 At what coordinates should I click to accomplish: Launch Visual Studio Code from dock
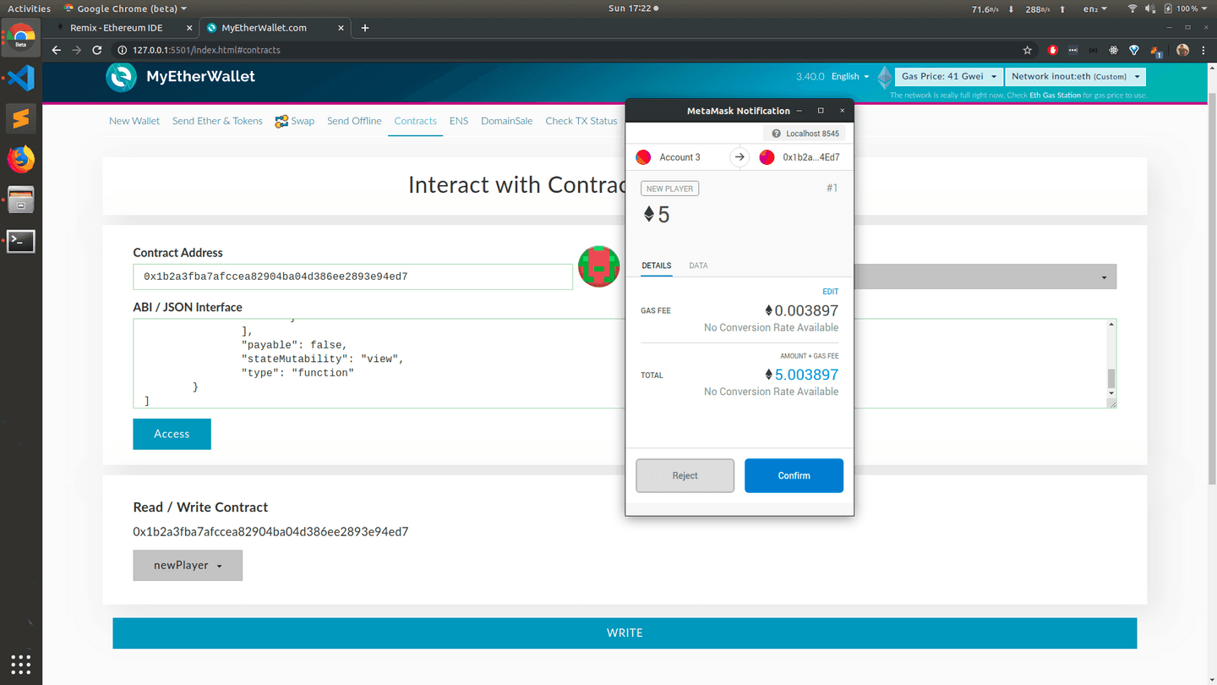21,79
